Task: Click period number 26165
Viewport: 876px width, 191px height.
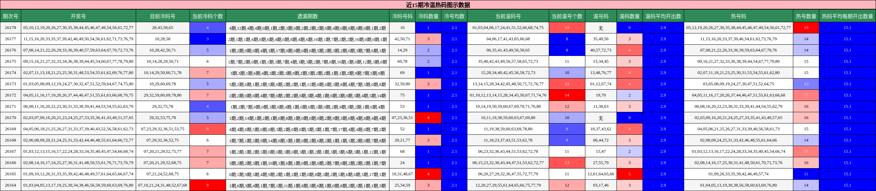Action: point(10,174)
